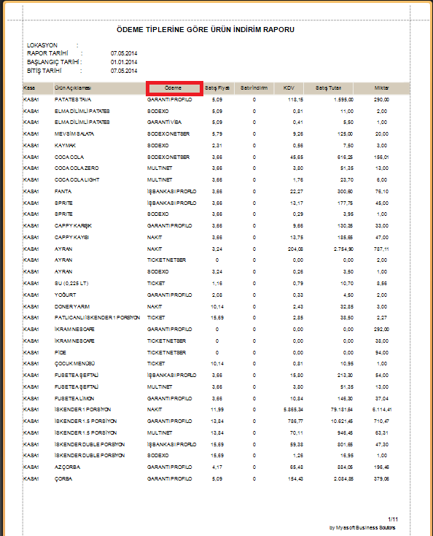Click the sales price value 4,17
Screen dimensions: 433x536
217,467
